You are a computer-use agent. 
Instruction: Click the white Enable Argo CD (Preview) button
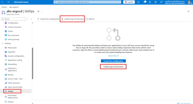tap(113, 67)
